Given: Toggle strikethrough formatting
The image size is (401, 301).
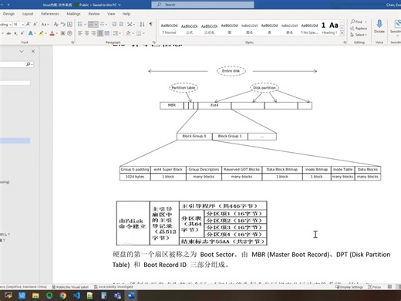Looking at the screenshot, I should click(x=8, y=33).
